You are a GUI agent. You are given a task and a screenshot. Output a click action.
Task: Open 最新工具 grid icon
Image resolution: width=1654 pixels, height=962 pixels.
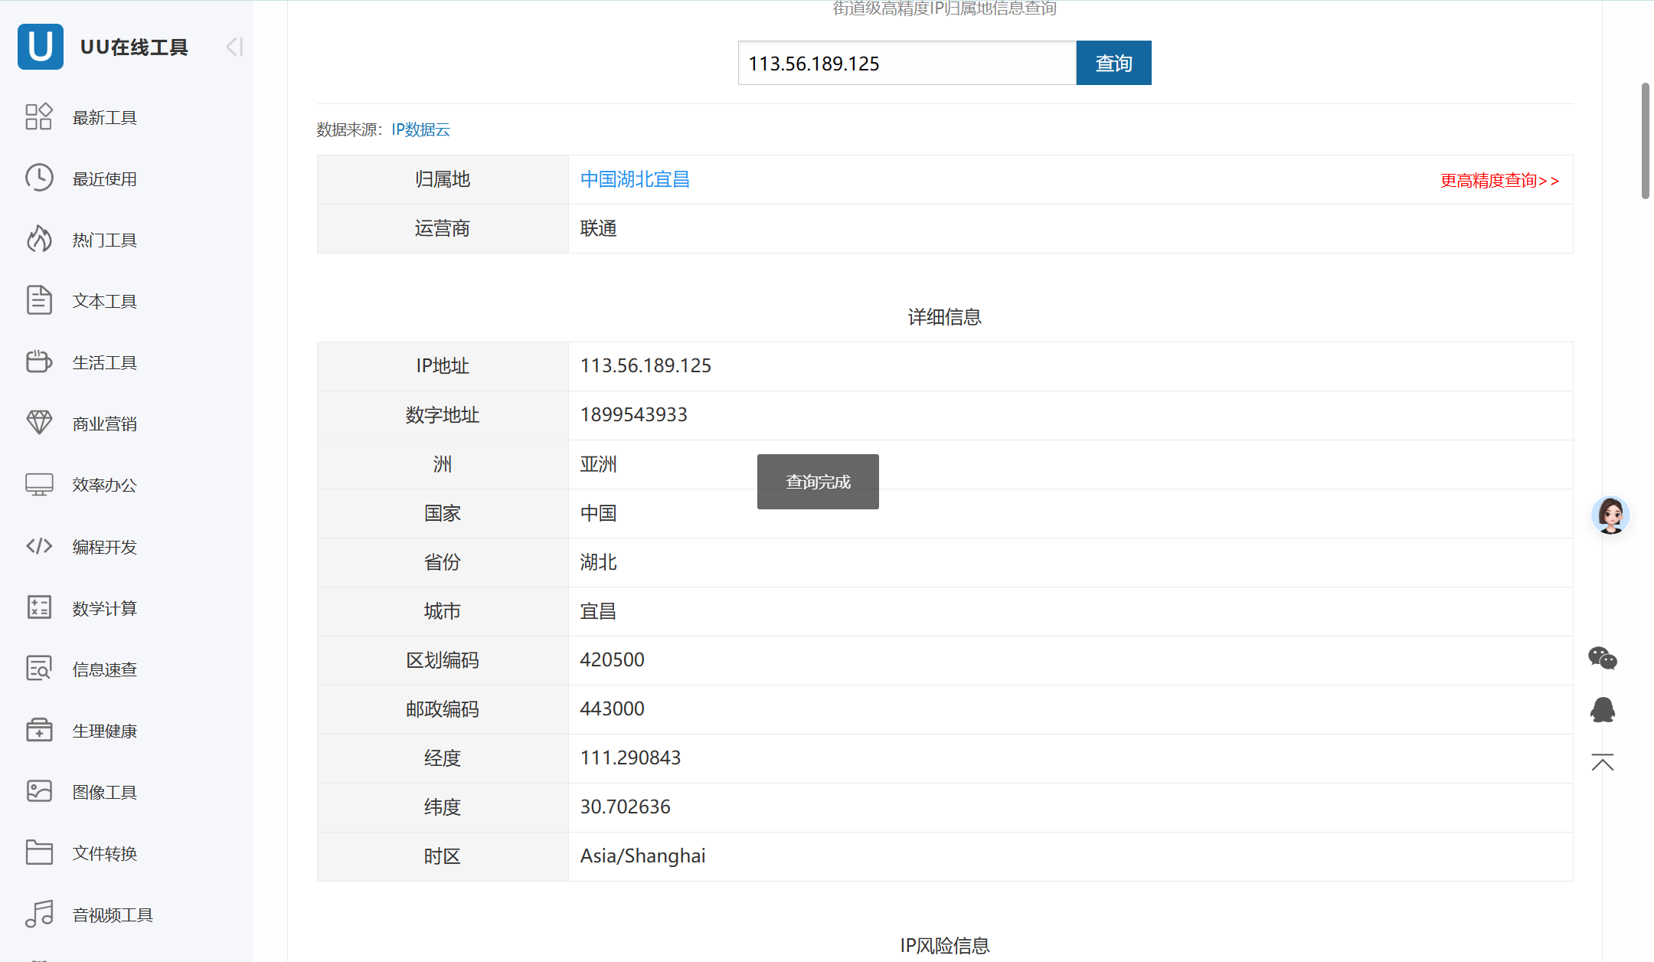pyautogui.click(x=38, y=116)
